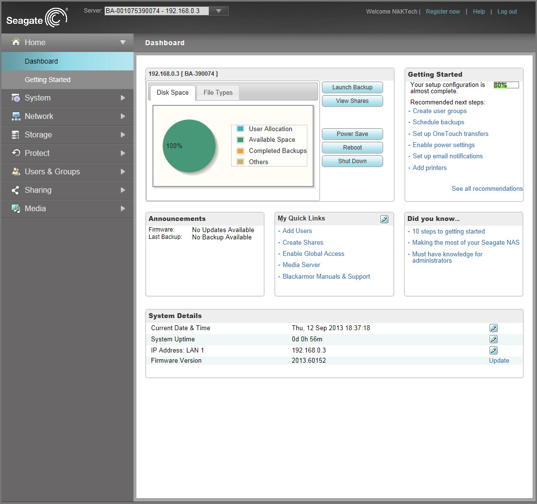This screenshot has height=504, width=537.
Task: Switch to the Disk Space tab
Action: (173, 92)
